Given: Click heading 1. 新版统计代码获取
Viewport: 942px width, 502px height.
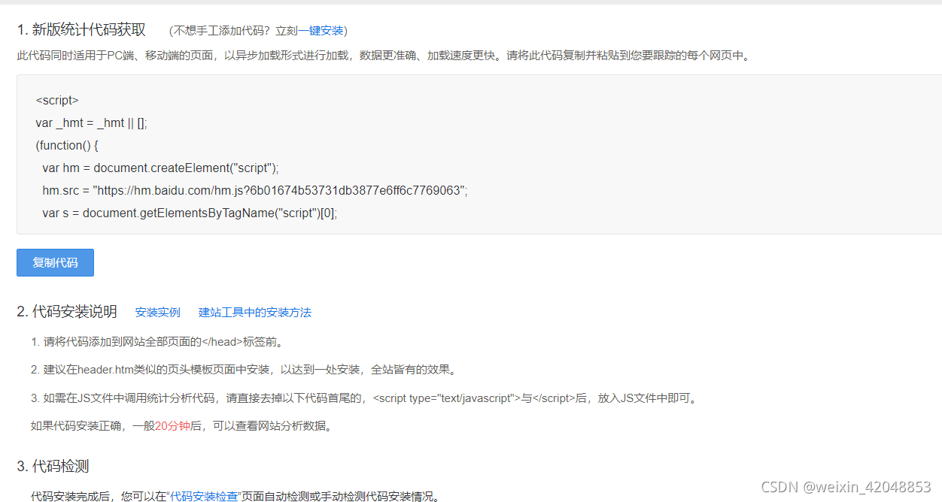Looking at the screenshot, I should coord(81,30).
